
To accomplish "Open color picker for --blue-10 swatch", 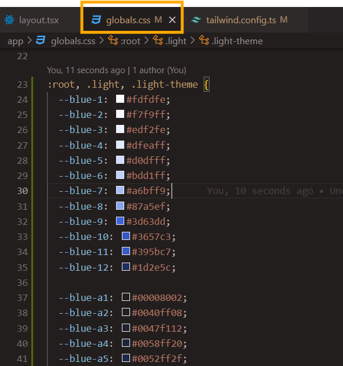I will point(126,236).
